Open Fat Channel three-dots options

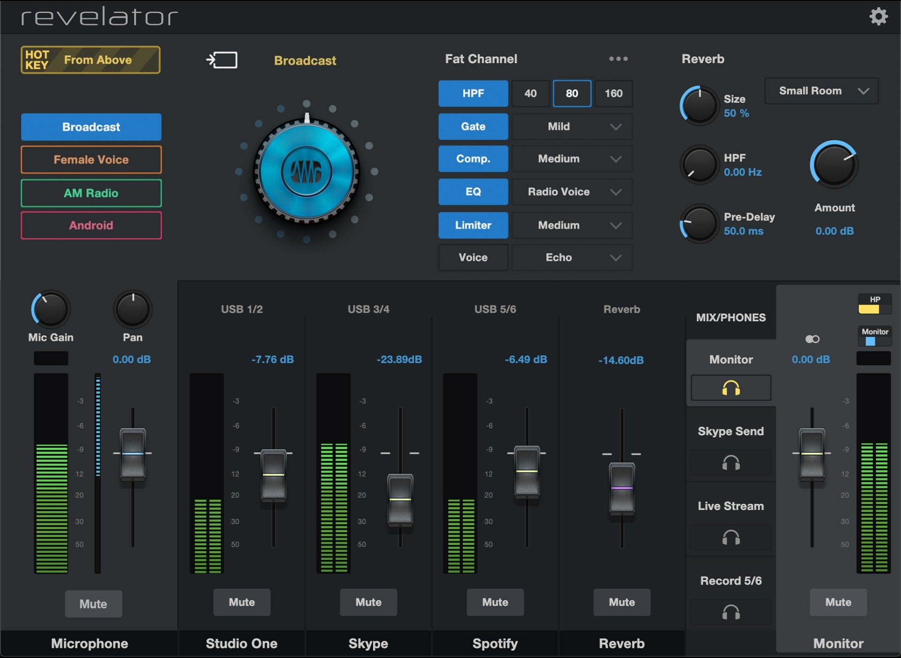(618, 59)
